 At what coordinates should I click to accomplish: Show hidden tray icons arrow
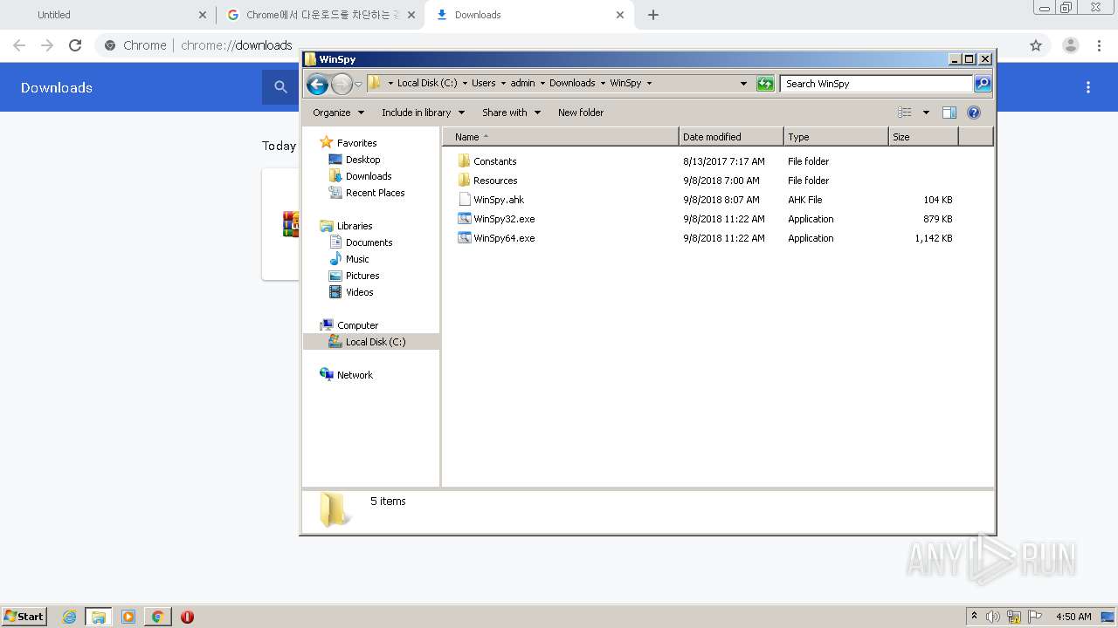tap(974, 617)
